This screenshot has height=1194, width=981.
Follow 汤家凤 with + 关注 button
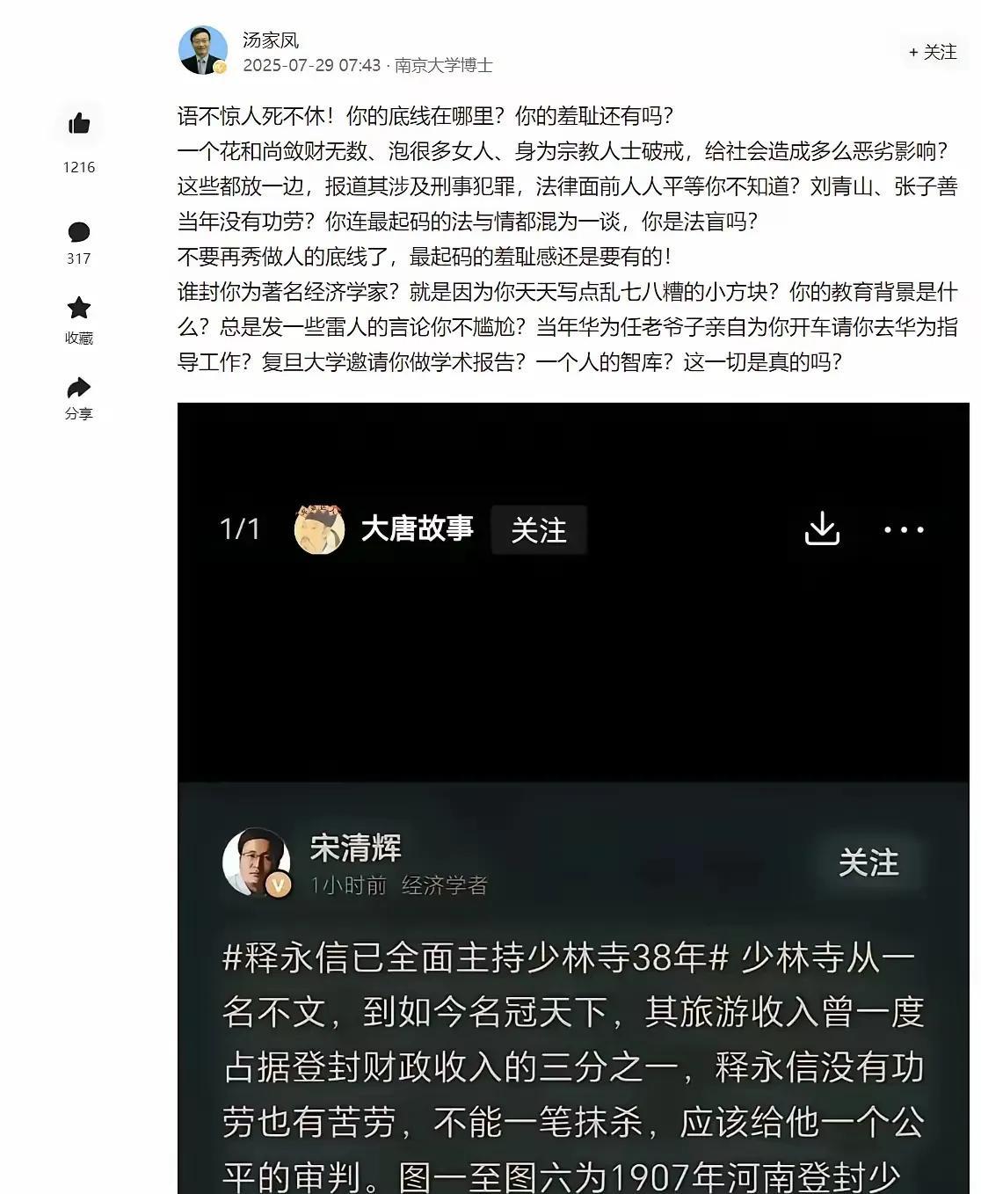(x=933, y=52)
